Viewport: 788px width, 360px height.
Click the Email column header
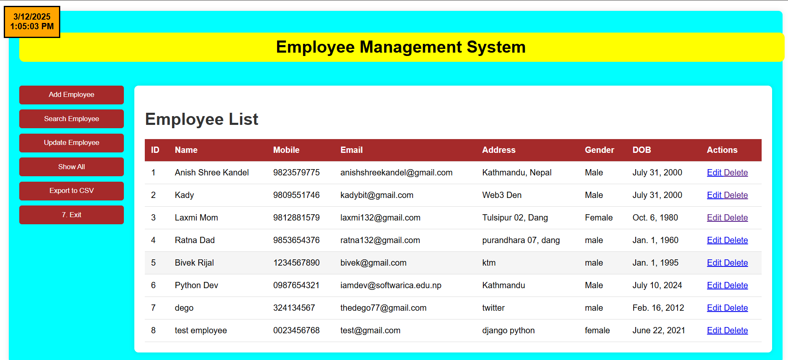(352, 150)
